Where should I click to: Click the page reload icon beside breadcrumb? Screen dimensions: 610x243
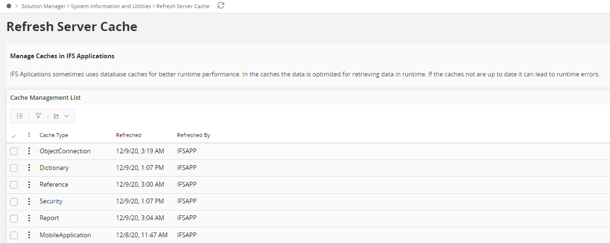[x=221, y=6]
